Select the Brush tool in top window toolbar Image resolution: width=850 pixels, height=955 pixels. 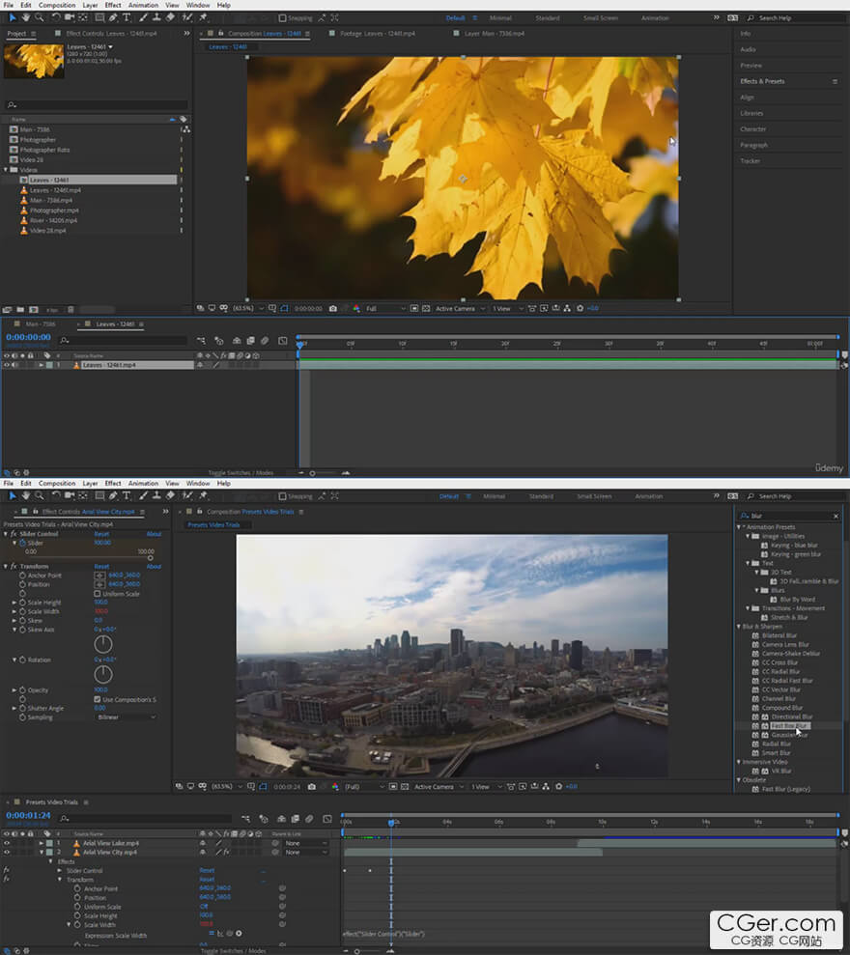tap(143, 17)
